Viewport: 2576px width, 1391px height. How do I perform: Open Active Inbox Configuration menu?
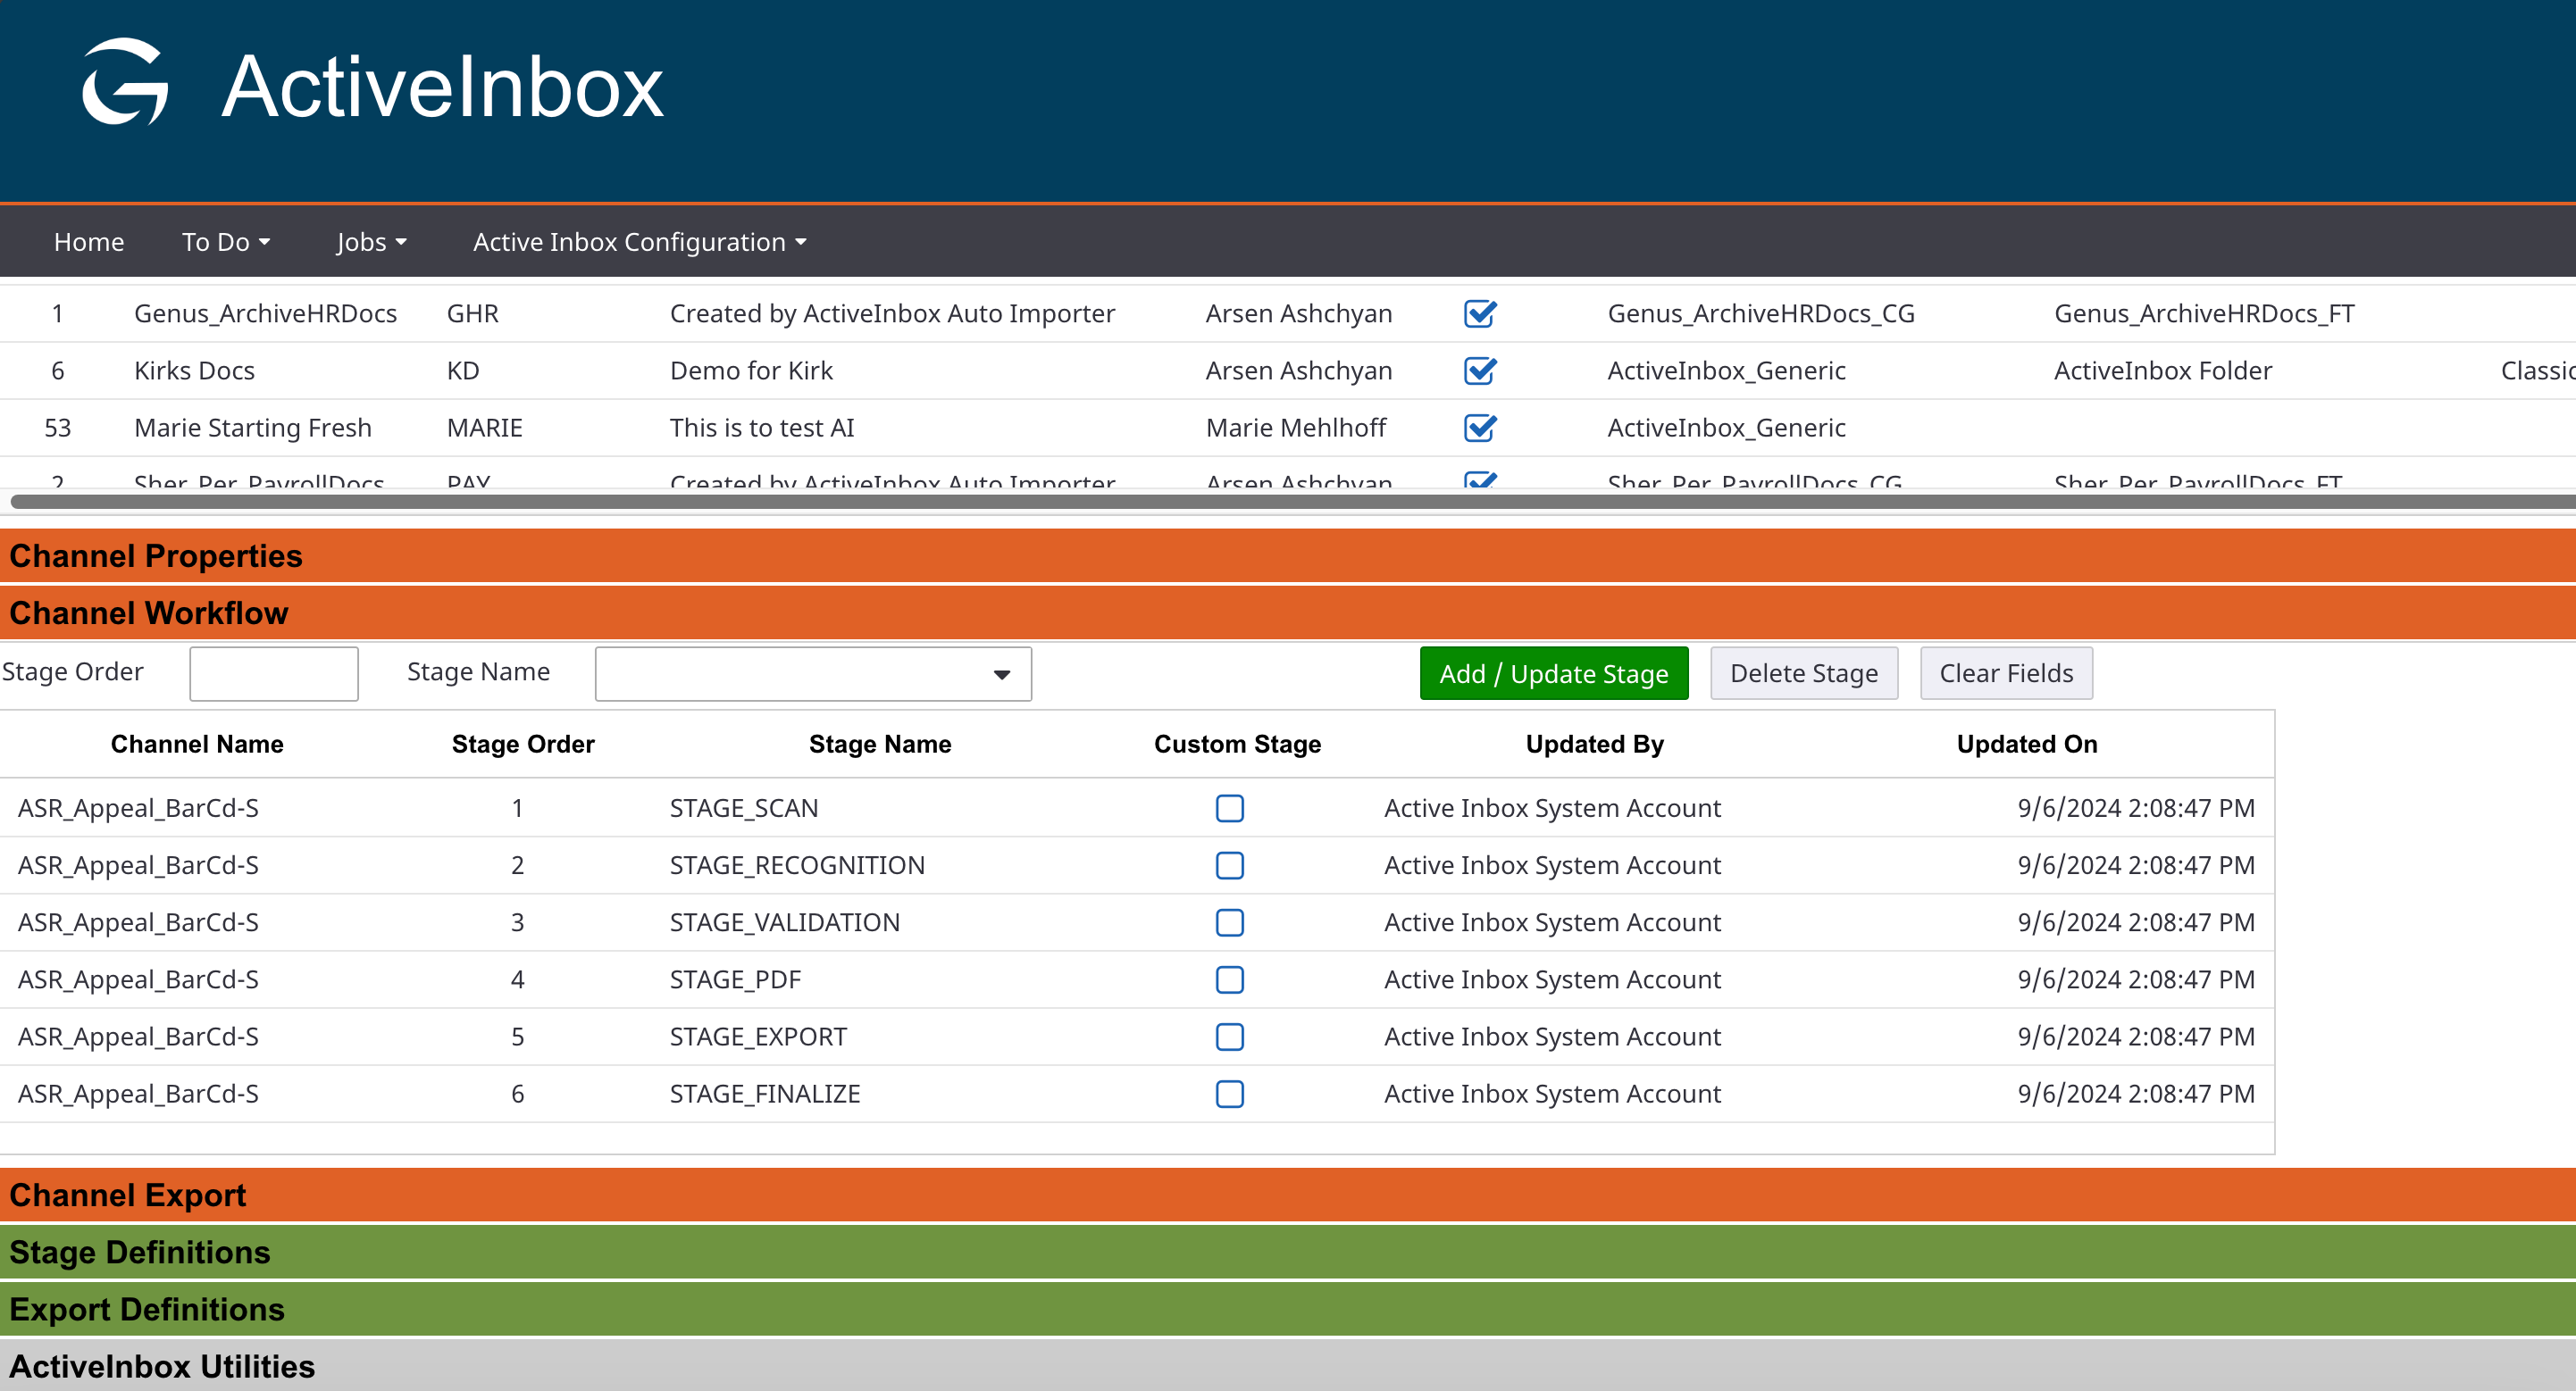tap(639, 242)
